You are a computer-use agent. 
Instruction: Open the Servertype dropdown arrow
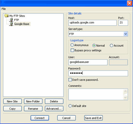click(x=126, y=34)
